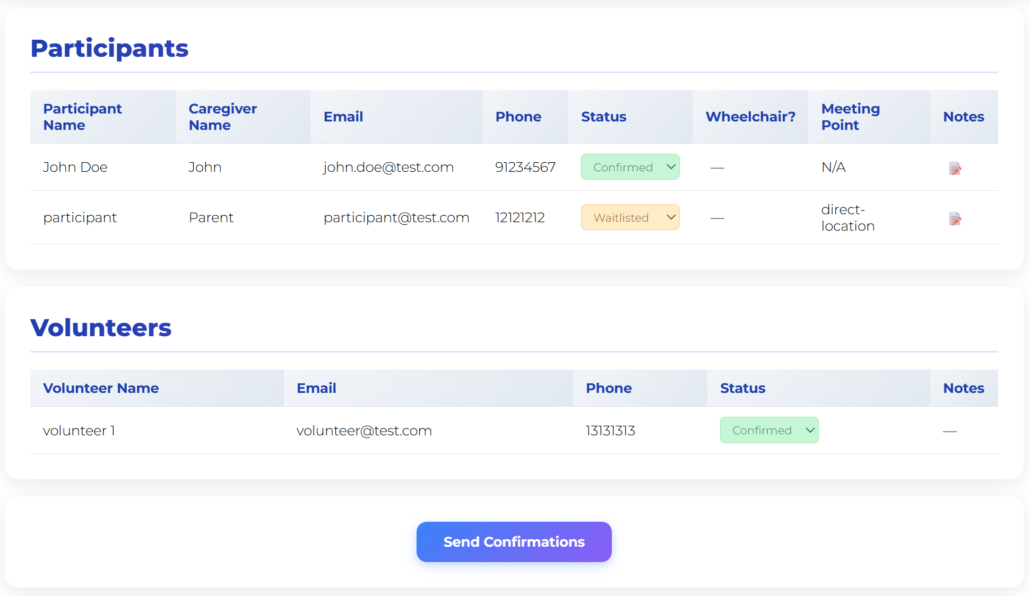Viewport: 1030px width, 596px height.
Task: Click the Participant Name column header
Action: click(x=82, y=117)
